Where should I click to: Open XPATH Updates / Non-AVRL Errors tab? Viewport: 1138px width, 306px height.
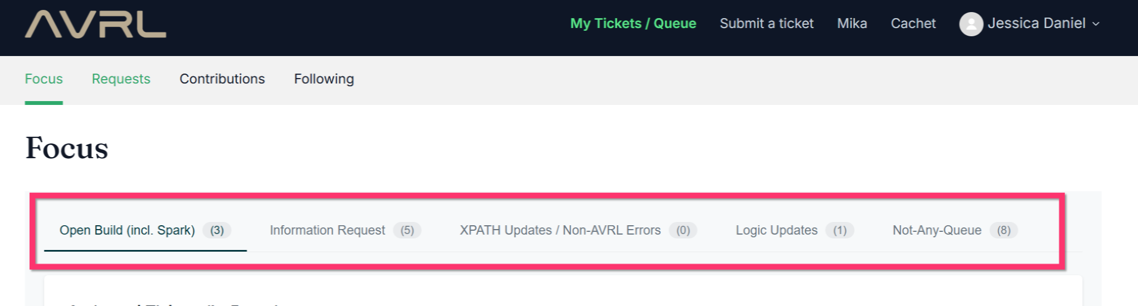[x=578, y=230]
